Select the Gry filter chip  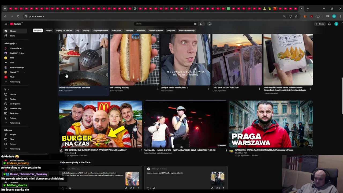pos(78,31)
